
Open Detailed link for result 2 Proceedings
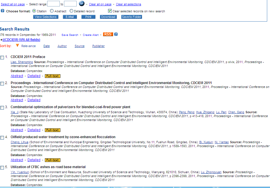34,100
